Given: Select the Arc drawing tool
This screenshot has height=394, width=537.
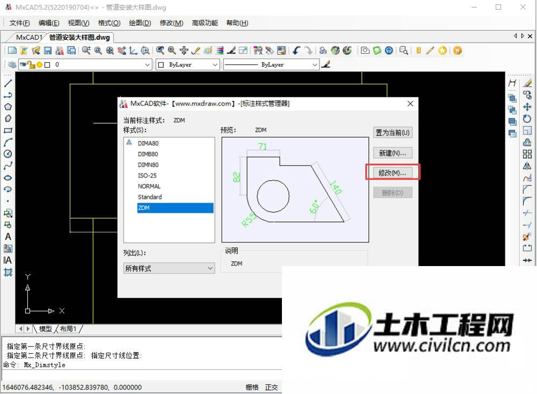Looking at the screenshot, I should 8,142.
